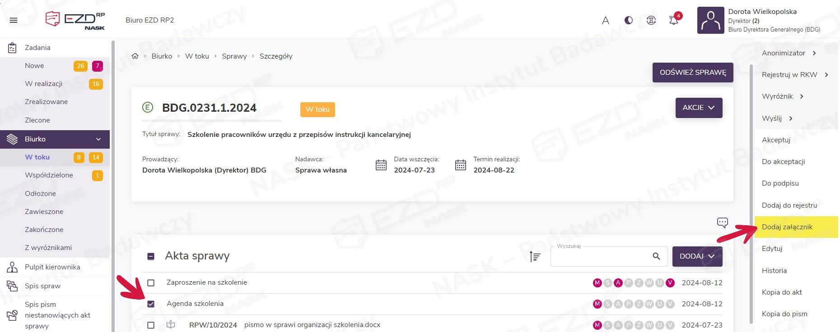
Task: Open the Wyślij submenu
Action: 777,118
